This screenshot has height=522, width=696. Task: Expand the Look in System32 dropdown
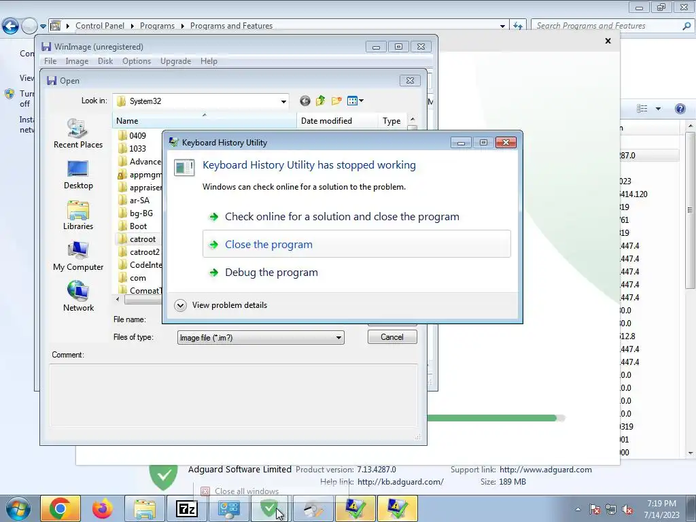click(283, 102)
